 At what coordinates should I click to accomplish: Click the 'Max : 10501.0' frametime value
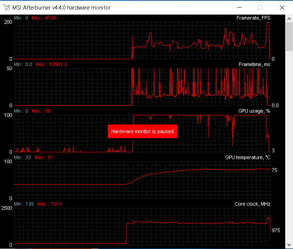click(51, 65)
